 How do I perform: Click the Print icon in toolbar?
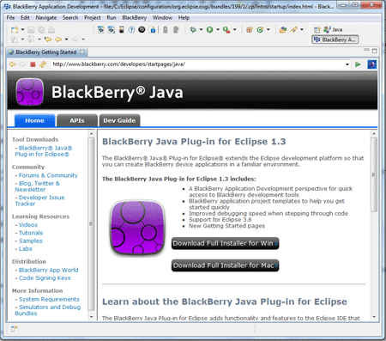tap(51, 30)
